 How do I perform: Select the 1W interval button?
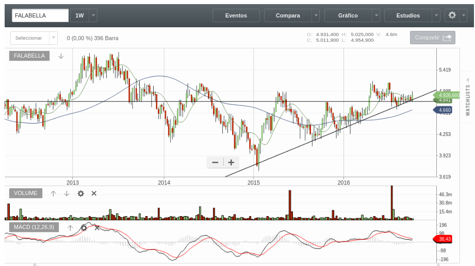[x=79, y=15]
